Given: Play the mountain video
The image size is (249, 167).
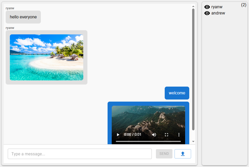Looking at the screenshot, I should coord(118,135).
